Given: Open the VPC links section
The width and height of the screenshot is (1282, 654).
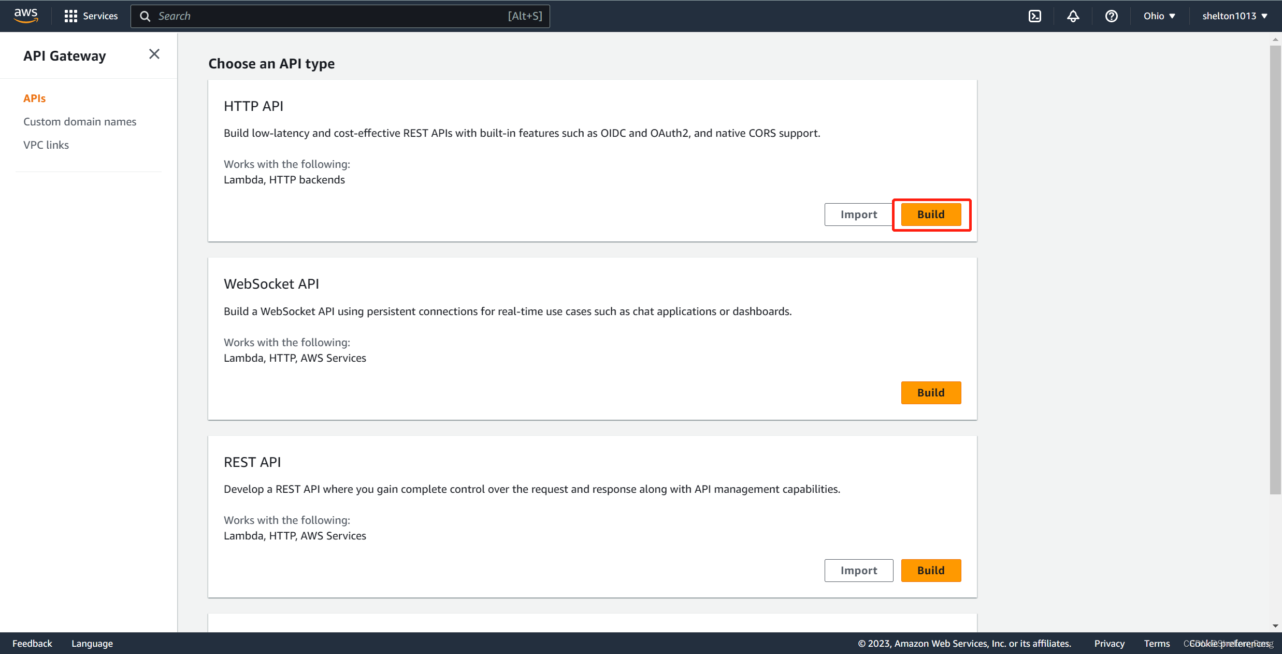Looking at the screenshot, I should (x=46, y=145).
